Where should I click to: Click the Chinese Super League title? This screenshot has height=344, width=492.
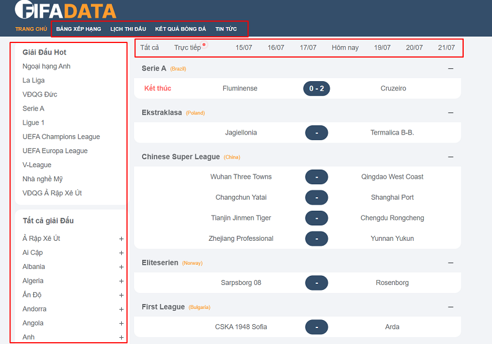pyautogui.click(x=181, y=157)
